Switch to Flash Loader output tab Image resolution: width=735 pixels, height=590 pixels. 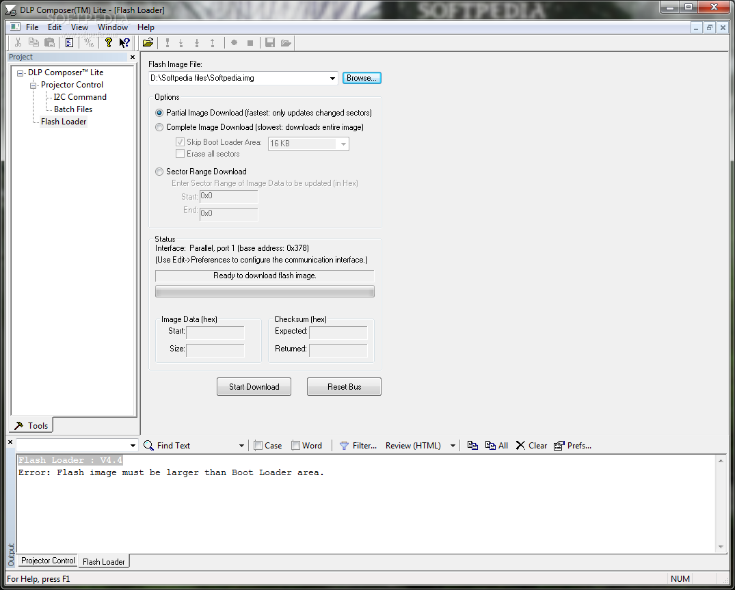[104, 561]
